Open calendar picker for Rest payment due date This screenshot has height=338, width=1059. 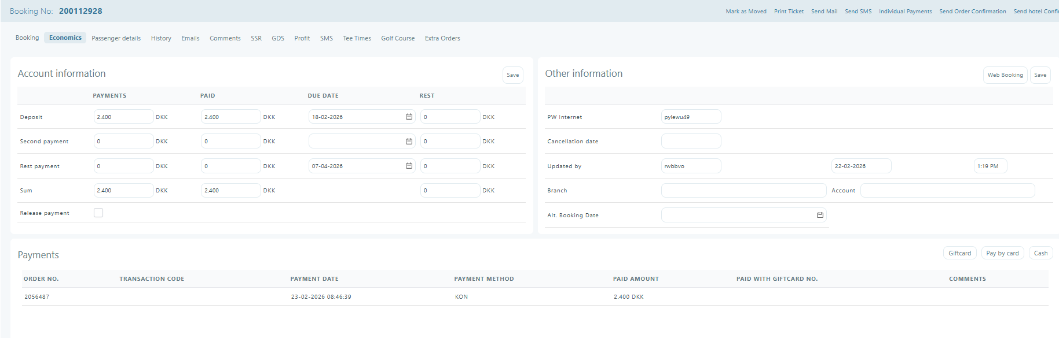click(x=409, y=166)
